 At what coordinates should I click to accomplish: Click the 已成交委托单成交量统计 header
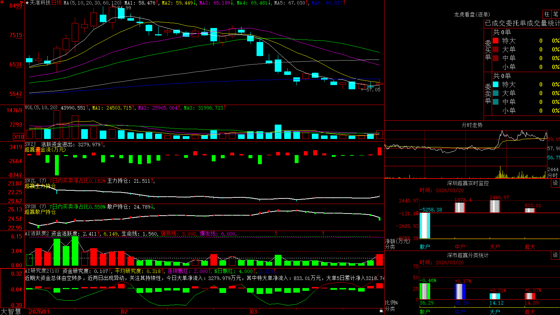click(522, 23)
